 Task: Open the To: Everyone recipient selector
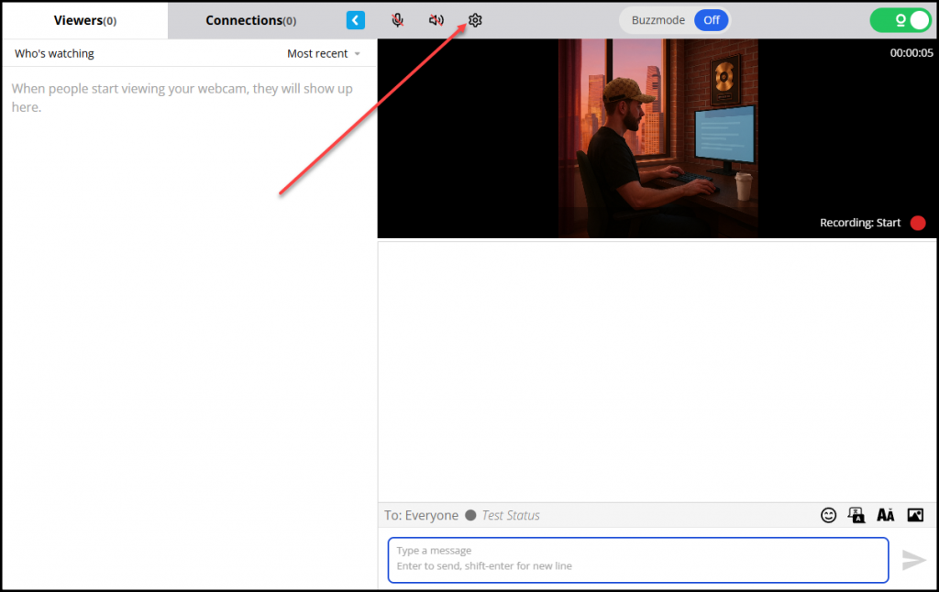[421, 515]
